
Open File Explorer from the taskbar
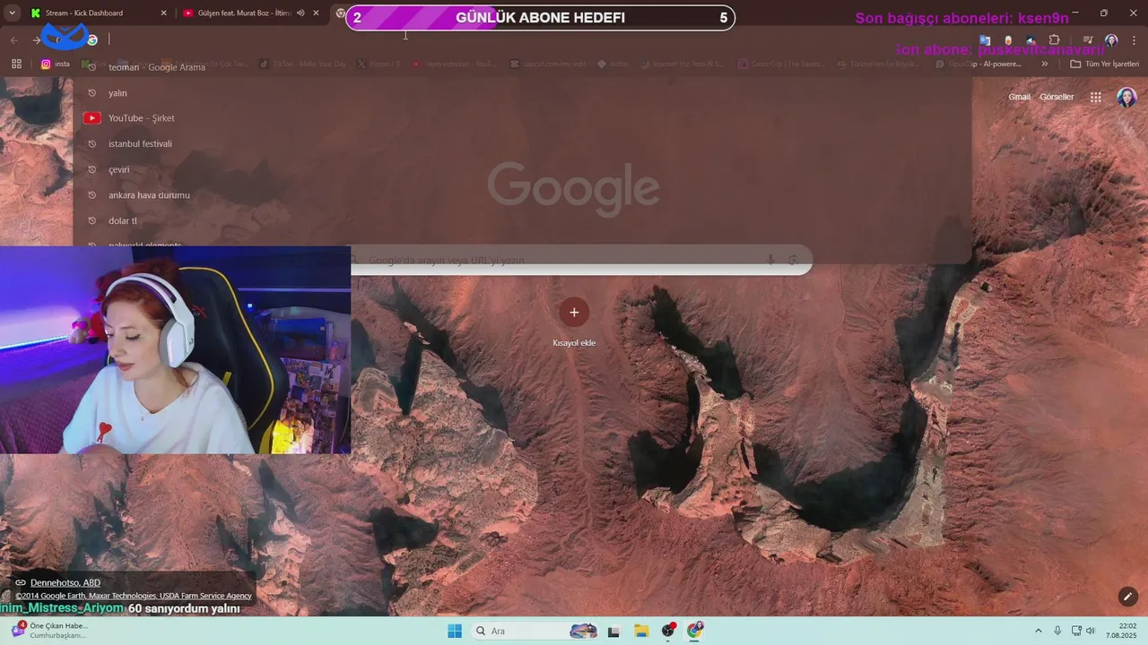[x=641, y=631]
